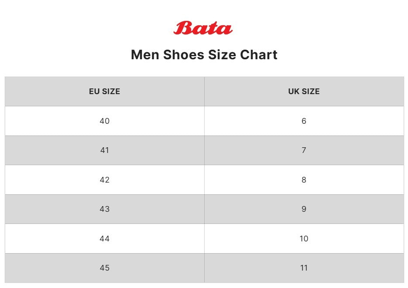Select the EU size 45 cell
The image size is (408, 288).
pyautogui.click(x=105, y=268)
